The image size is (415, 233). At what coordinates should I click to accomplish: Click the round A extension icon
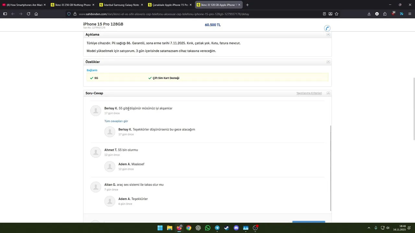377,14
